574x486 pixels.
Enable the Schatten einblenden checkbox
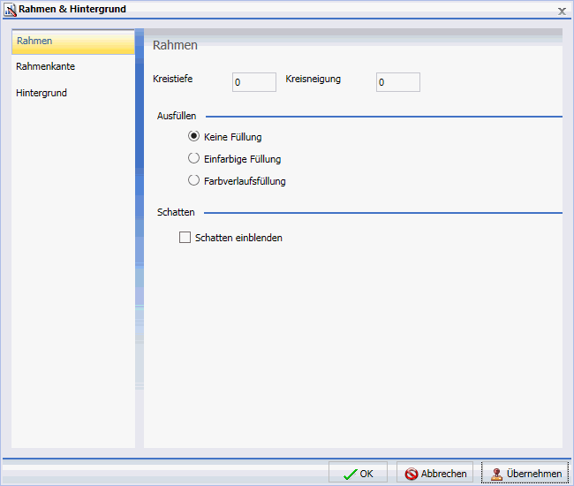185,238
